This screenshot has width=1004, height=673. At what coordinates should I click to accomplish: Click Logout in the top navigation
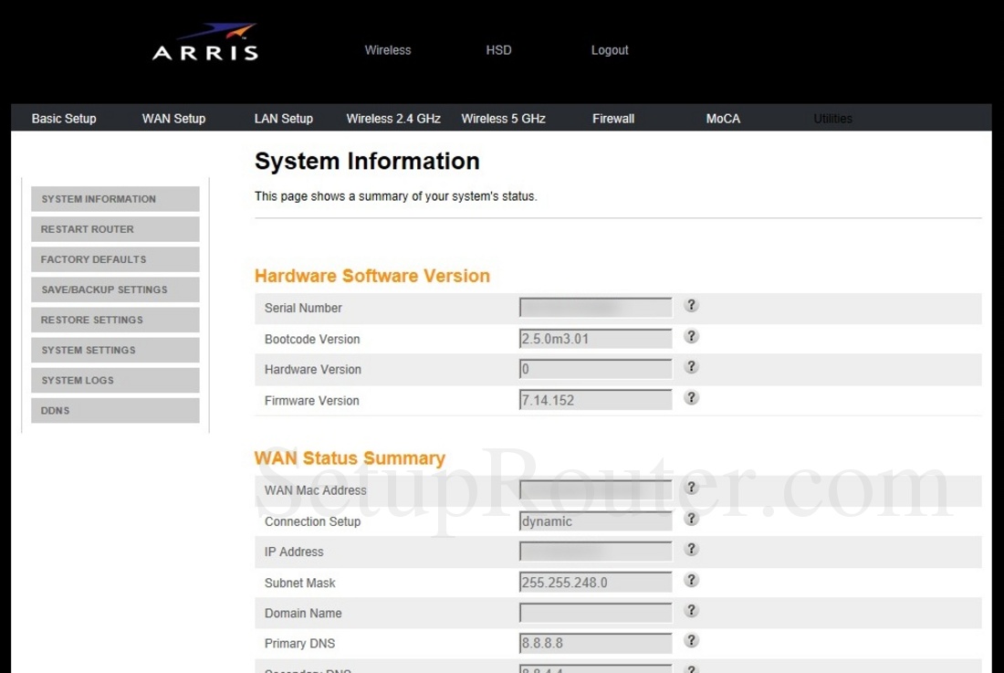610,50
